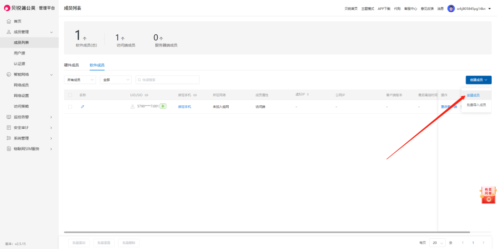Click the 访问端 member attribute cell
The height and width of the screenshot is (249, 497).
(260, 107)
